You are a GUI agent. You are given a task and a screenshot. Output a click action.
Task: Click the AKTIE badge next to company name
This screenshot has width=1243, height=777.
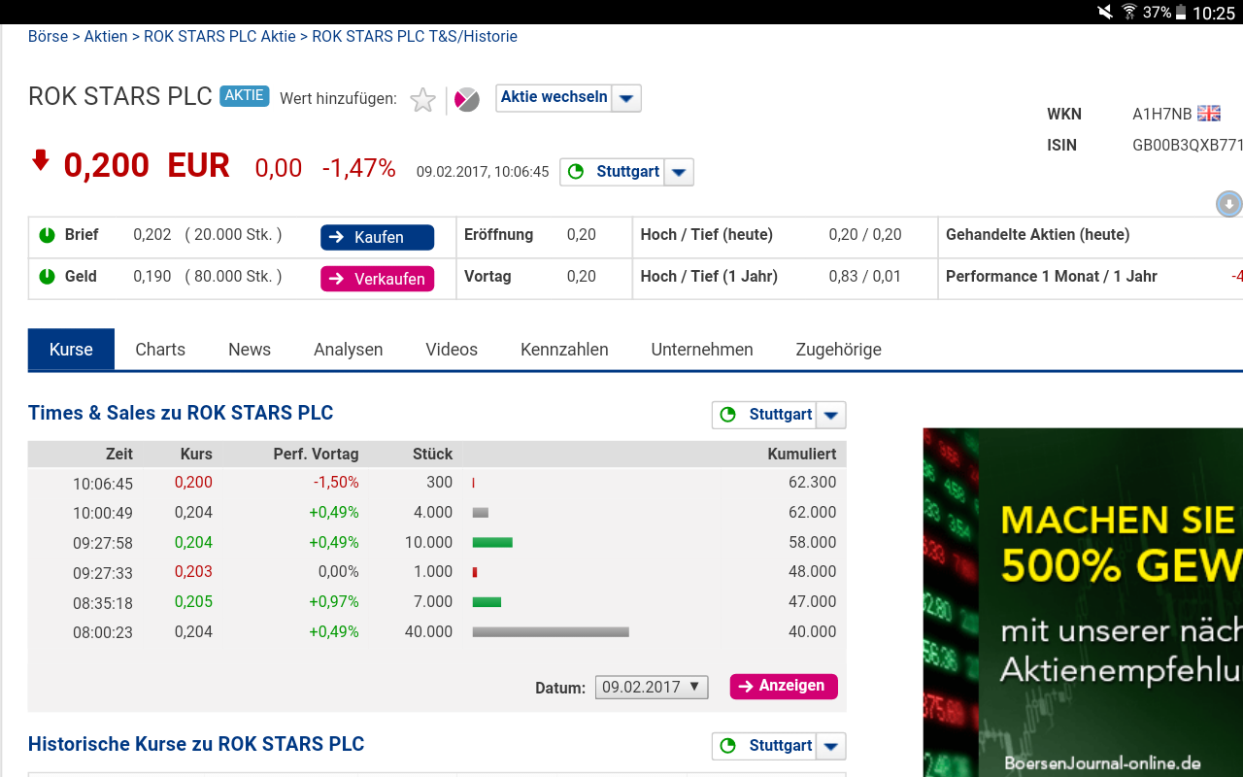[245, 95]
